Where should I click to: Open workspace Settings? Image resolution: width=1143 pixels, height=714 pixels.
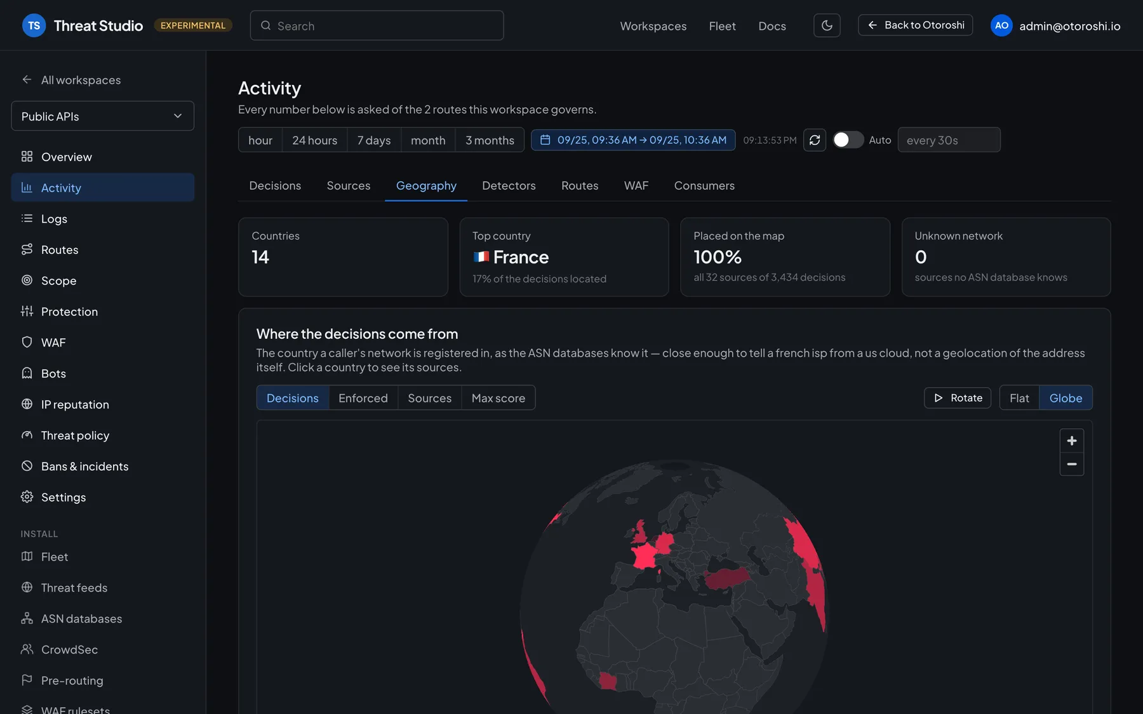[103, 497]
